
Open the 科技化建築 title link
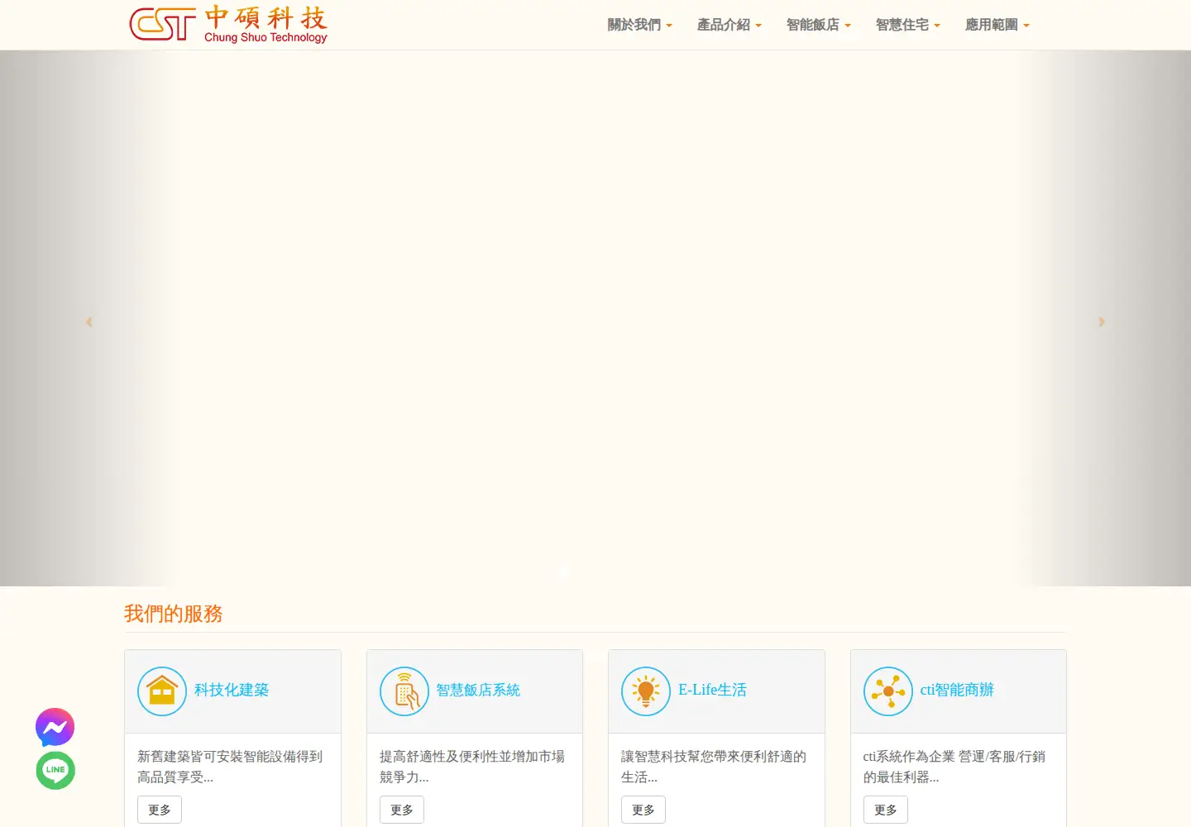click(232, 690)
